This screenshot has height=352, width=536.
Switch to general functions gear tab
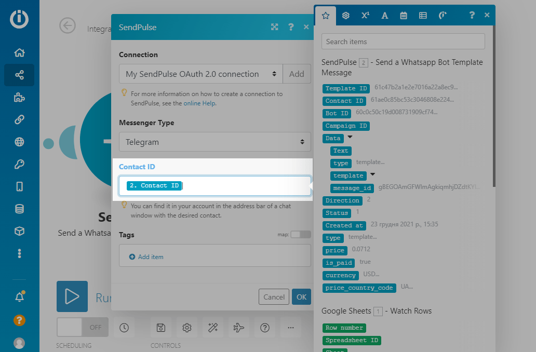coord(345,16)
